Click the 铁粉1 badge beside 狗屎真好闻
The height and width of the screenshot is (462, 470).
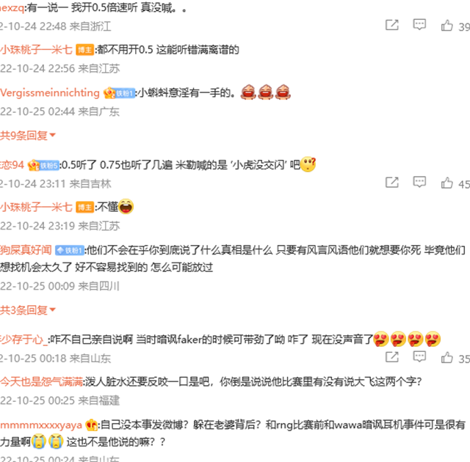pos(70,250)
